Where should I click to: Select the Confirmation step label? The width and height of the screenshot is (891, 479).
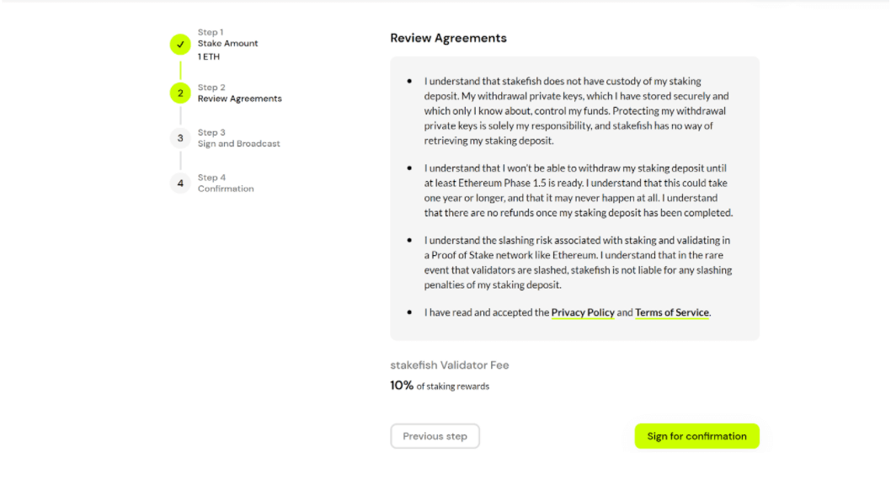point(226,189)
